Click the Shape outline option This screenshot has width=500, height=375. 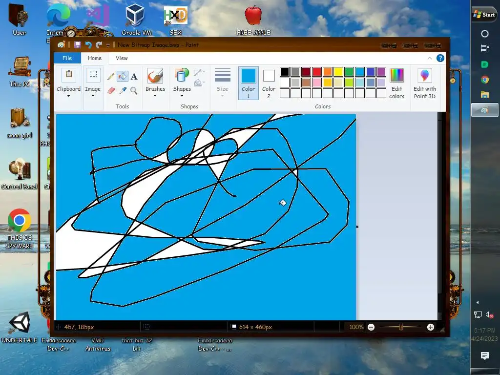[199, 72]
